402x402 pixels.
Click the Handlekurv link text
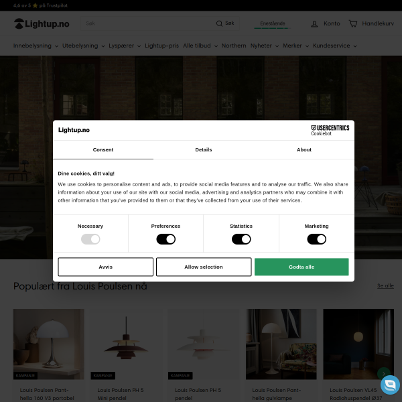click(378, 23)
